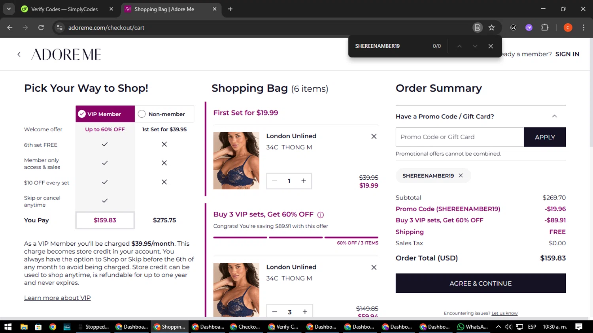Close the find-in-page bar
The height and width of the screenshot is (333, 593).
click(491, 46)
